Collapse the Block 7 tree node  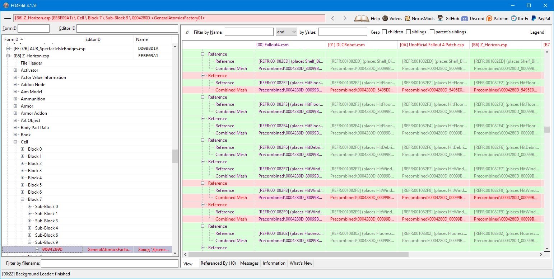(23, 199)
